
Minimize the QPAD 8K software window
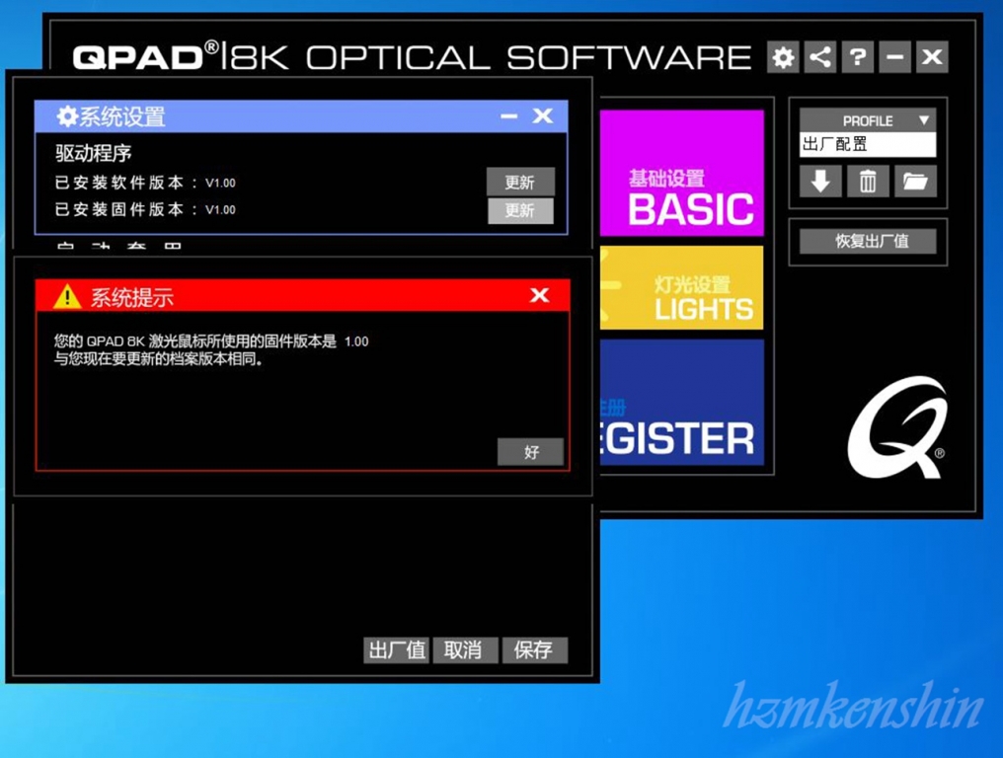click(x=894, y=57)
